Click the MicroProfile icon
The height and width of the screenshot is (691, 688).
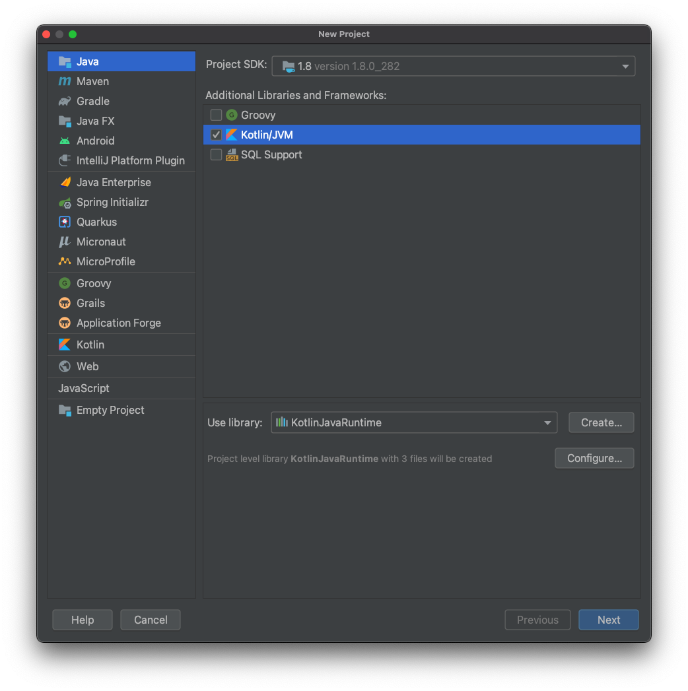pos(65,261)
